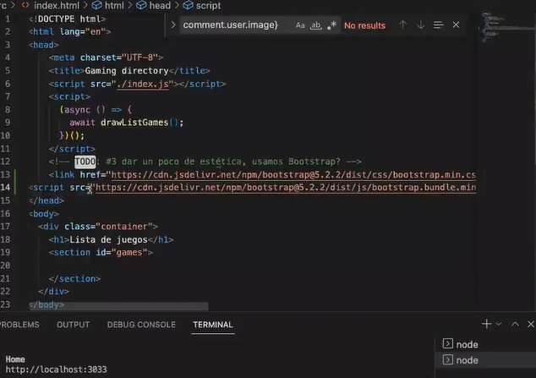Switch to the Problems panel tab
The image size is (536, 378).
19,325
